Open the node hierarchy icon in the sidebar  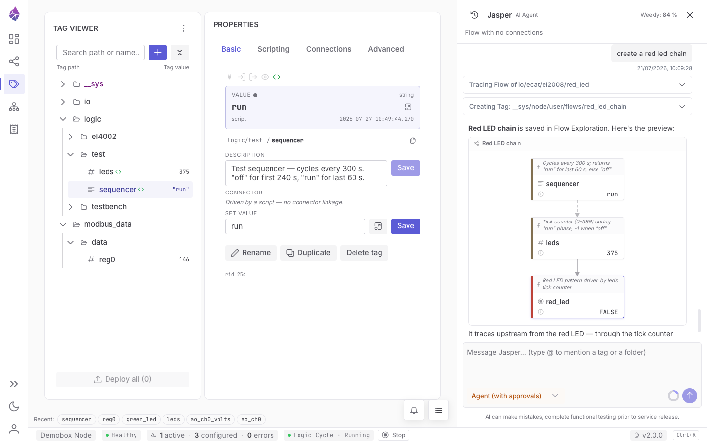14,107
